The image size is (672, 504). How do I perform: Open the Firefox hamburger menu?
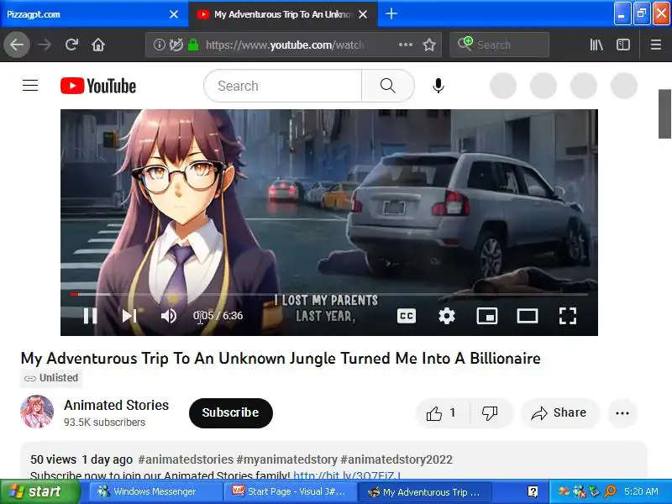(656, 45)
